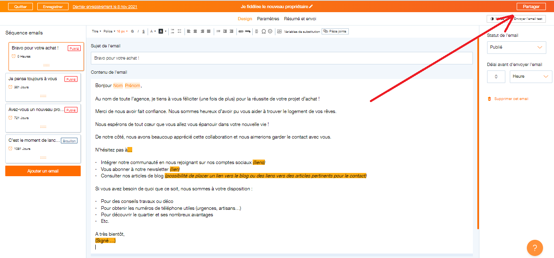The width and height of the screenshot is (554, 258).
Task: Open the special characters (omega) picker
Action: point(264,31)
